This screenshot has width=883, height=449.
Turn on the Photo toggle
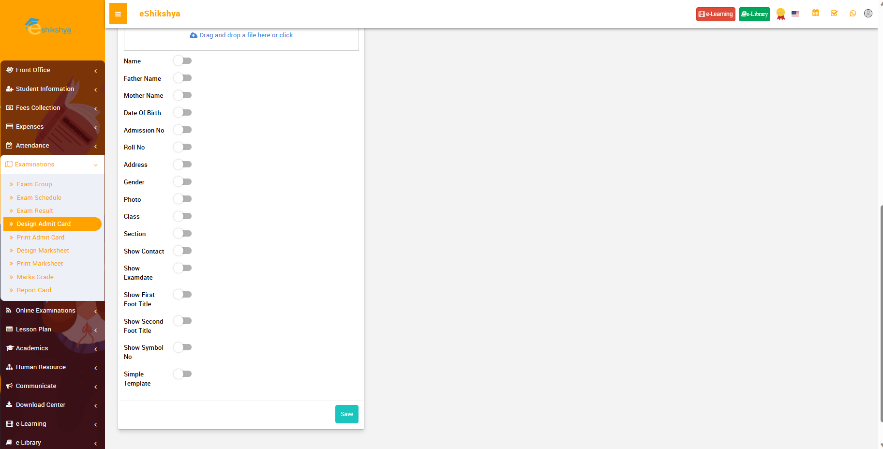pyautogui.click(x=183, y=199)
